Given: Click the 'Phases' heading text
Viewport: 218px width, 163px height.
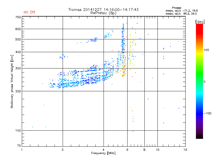Looking at the screenshot, I should pyautogui.click(x=176, y=8).
